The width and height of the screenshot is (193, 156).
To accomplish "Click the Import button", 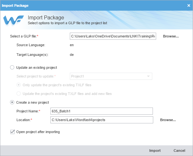I will tap(155, 151).
